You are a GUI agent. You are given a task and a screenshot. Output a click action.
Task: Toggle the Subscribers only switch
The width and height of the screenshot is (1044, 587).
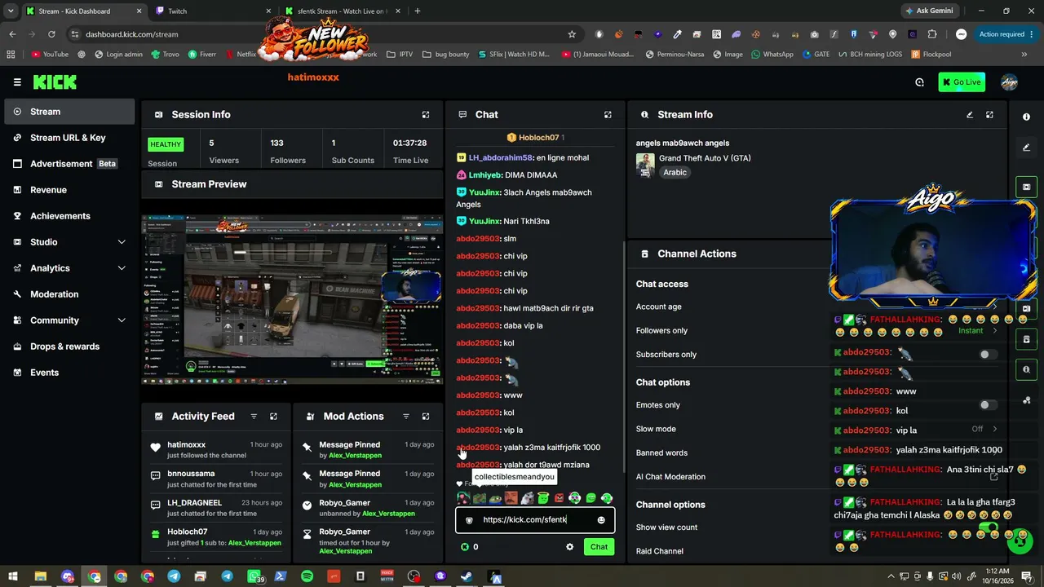pos(988,355)
